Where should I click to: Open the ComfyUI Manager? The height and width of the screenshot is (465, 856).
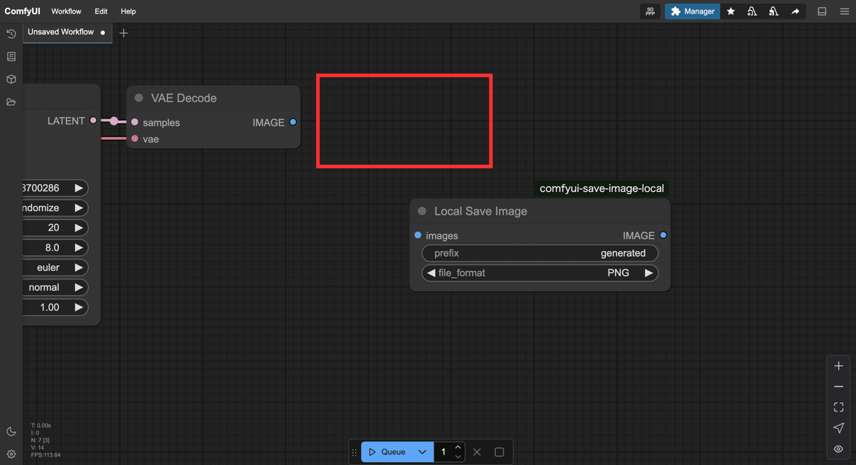[x=692, y=11]
